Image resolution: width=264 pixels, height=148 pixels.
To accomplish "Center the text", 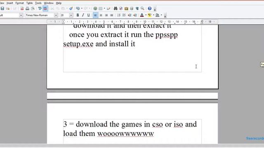I will [101, 15].
